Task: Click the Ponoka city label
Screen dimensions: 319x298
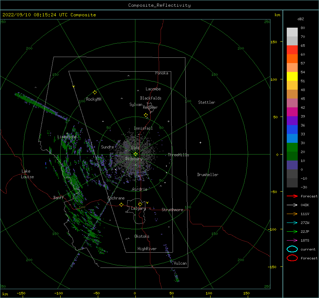Action: coord(162,73)
